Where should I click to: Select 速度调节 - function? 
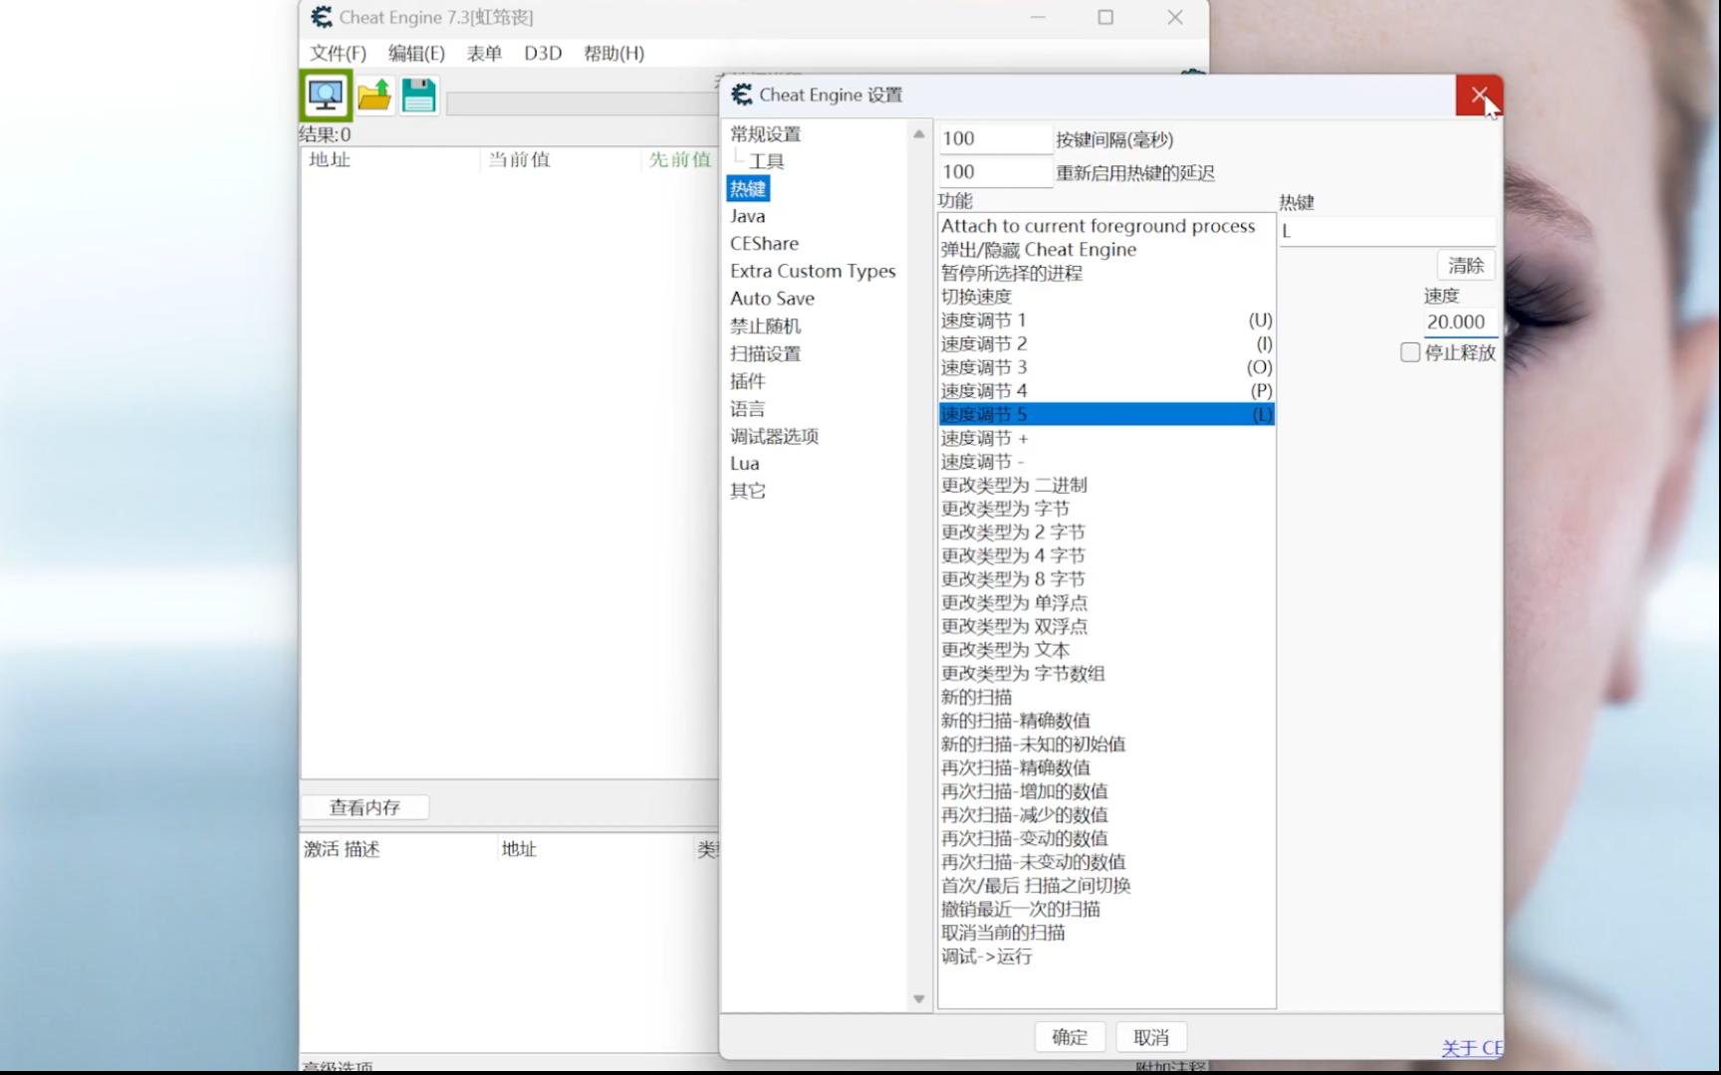[1106, 462]
